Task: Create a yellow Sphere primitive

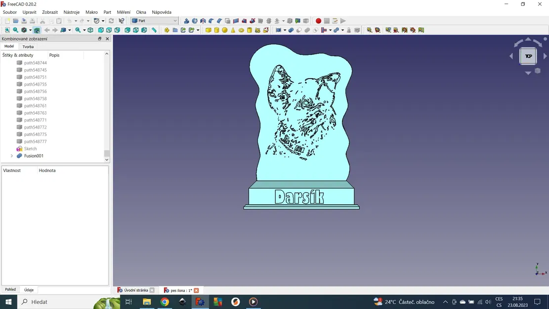Action: [225, 30]
